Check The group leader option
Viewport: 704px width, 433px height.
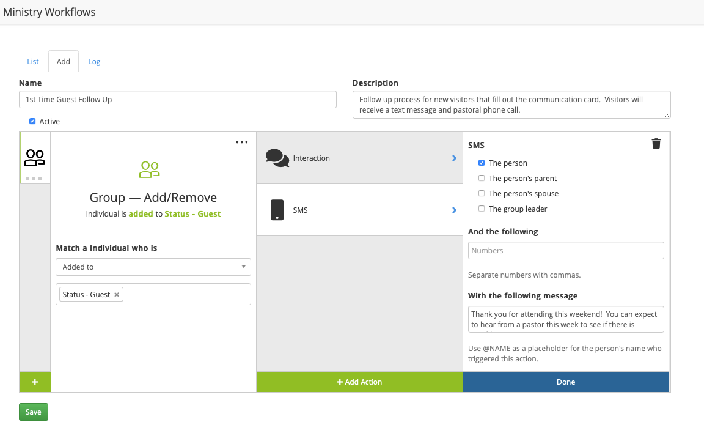(482, 209)
